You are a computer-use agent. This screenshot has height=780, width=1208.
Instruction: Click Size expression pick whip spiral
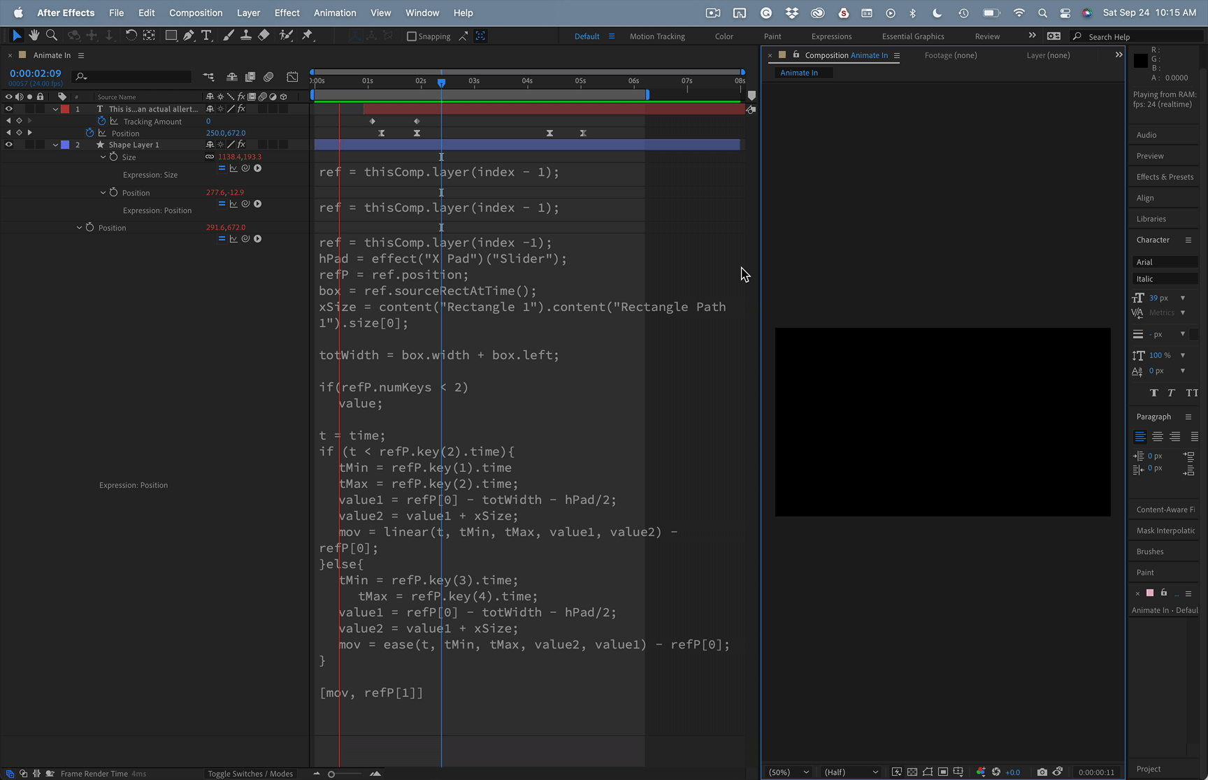[245, 168]
